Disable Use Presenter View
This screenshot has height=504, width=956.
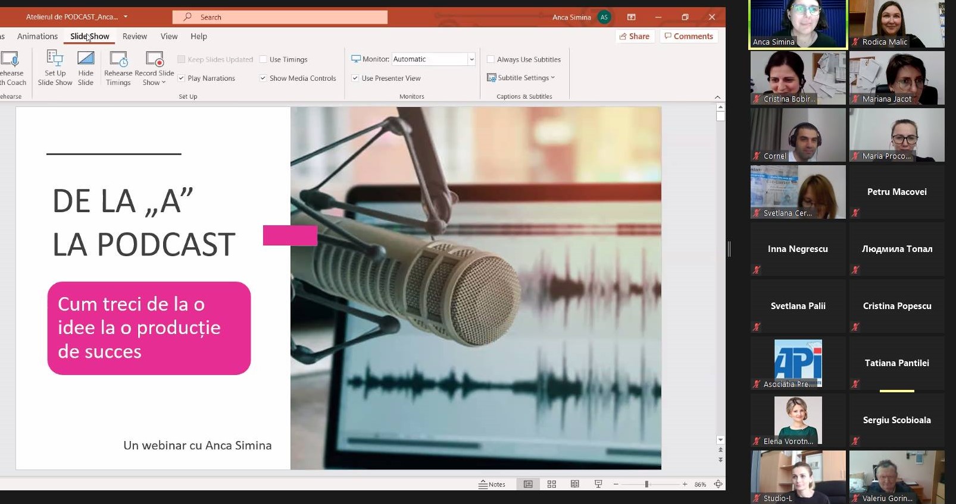tap(355, 78)
